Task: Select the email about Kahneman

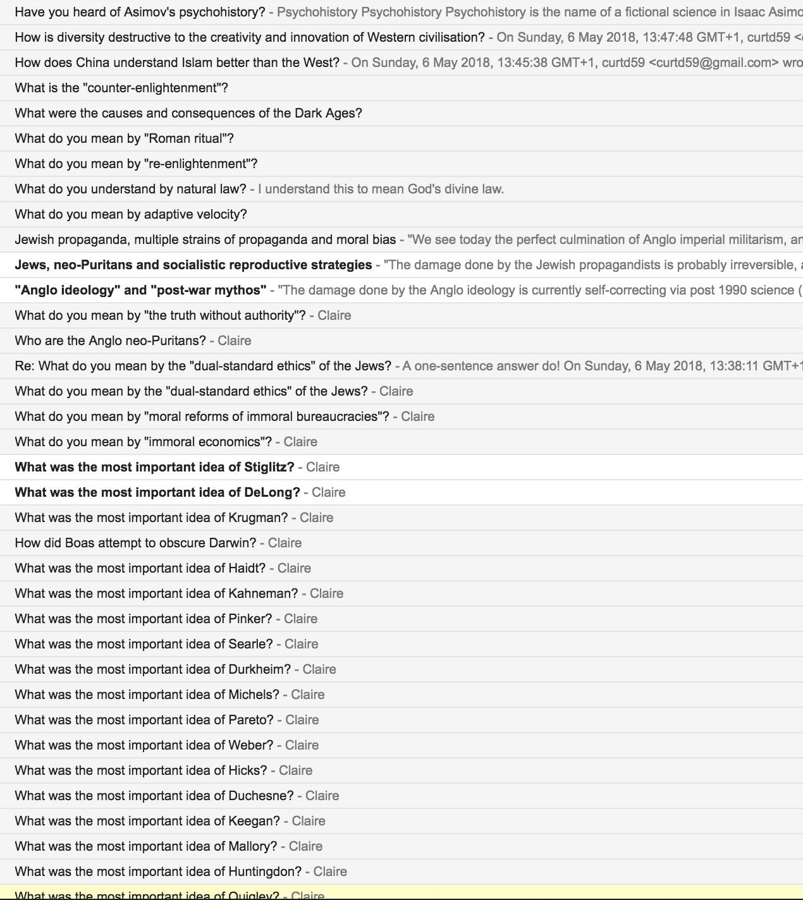Action: [x=156, y=593]
